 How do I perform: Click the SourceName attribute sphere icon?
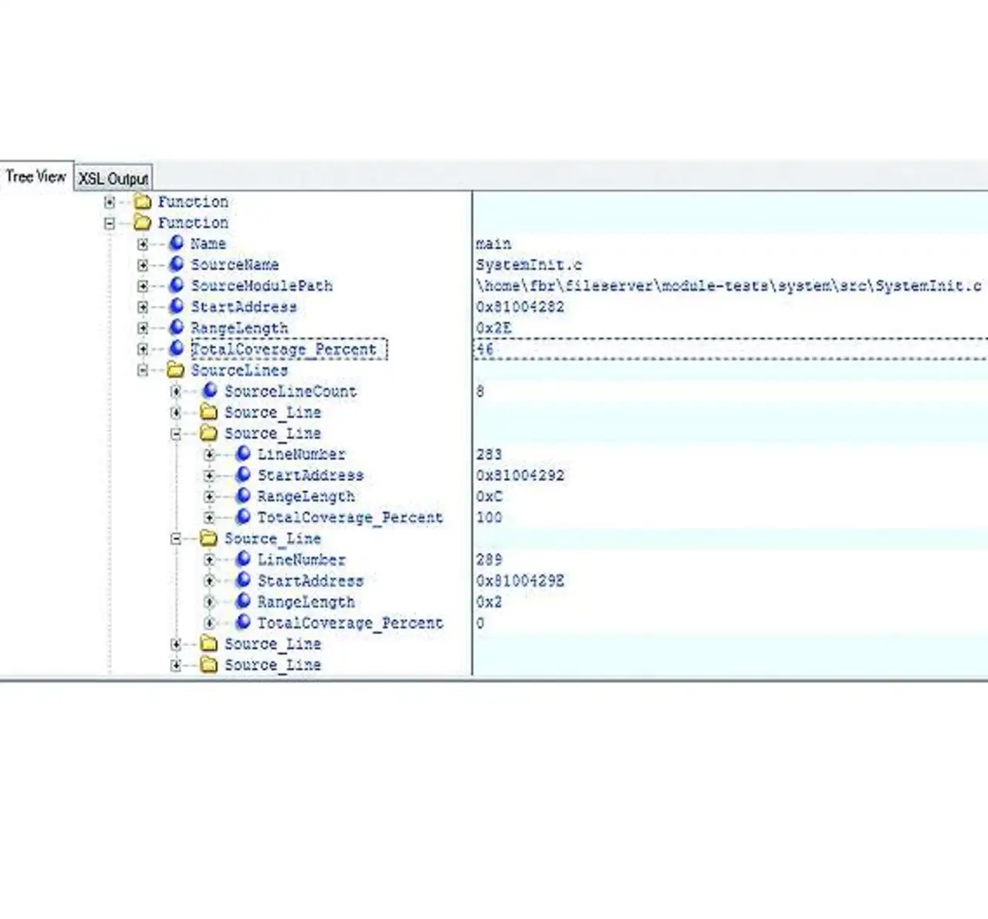click(177, 264)
